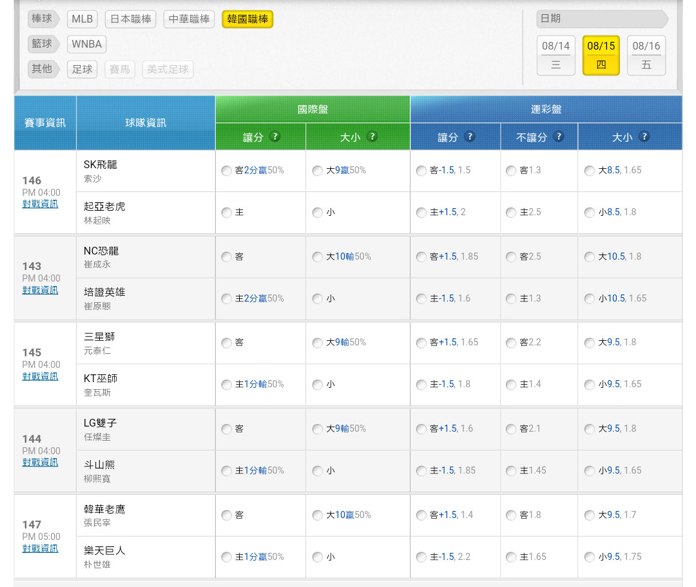Select date 08/15 四
This screenshot has width=696, height=587.
tap(601, 55)
